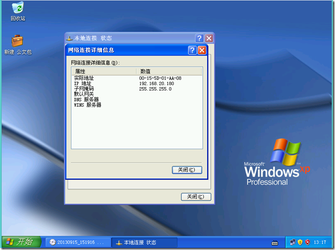Click the 关闭(C) button in 本地连接 状态 window
The width and height of the screenshot is (335, 250).
pos(196,197)
